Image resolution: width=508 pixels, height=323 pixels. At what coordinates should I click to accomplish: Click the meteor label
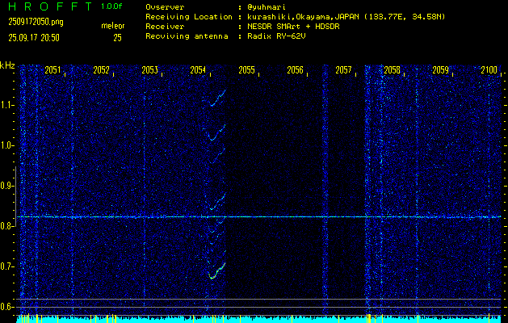pos(113,26)
